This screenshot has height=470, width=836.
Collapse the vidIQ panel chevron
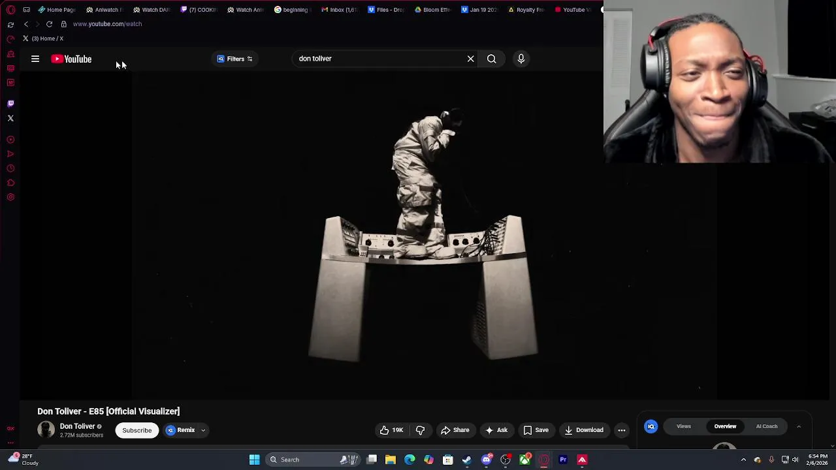click(x=798, y=426)
